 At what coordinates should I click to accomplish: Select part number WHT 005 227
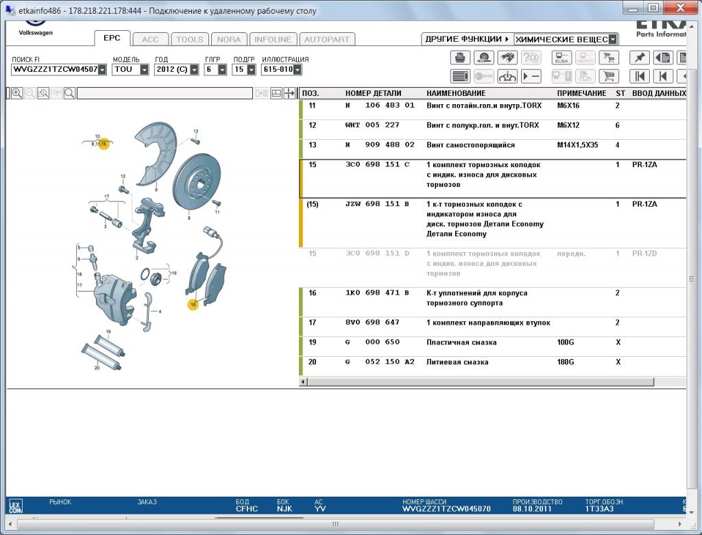tap(372, 125)
